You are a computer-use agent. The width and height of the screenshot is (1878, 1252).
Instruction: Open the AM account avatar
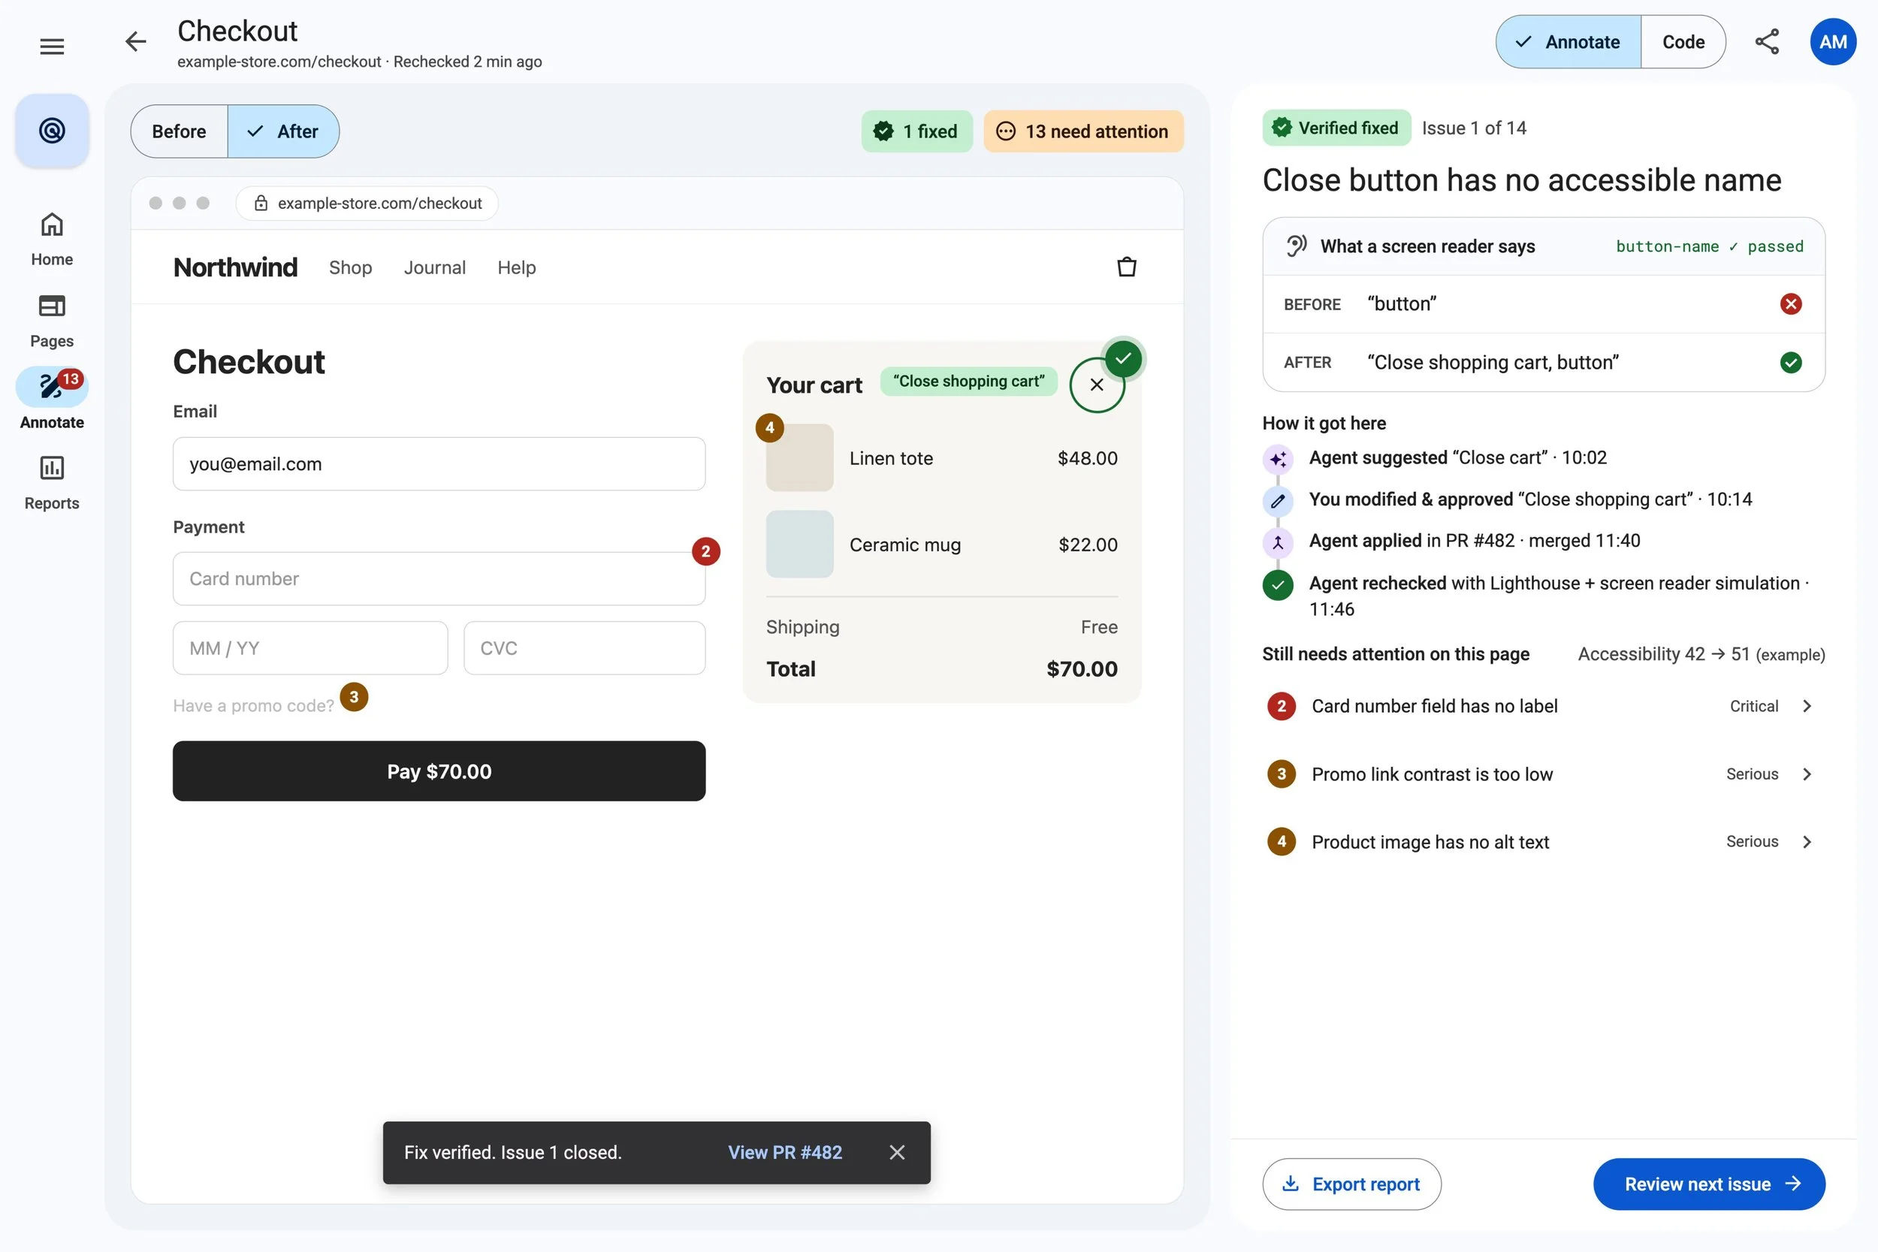(x=1832, y=41)
